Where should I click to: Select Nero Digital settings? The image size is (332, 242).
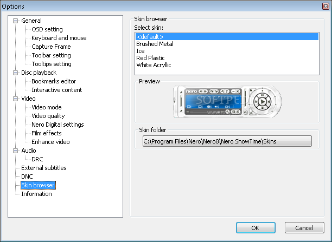[x=58, y=125]
